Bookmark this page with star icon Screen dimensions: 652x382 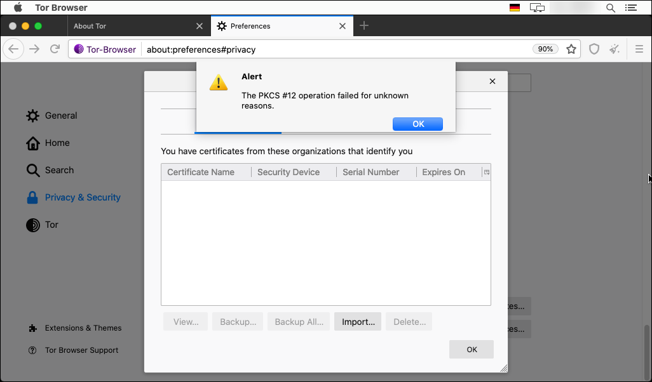[571, 49]
